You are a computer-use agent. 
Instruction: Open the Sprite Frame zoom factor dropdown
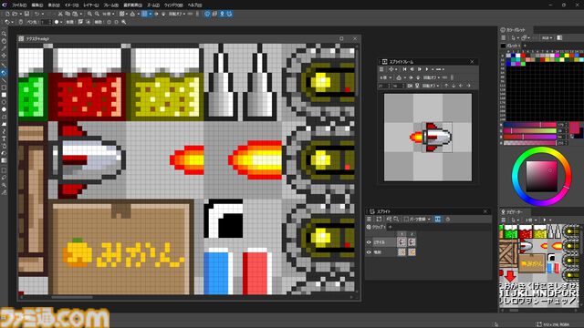coord(385,77)
